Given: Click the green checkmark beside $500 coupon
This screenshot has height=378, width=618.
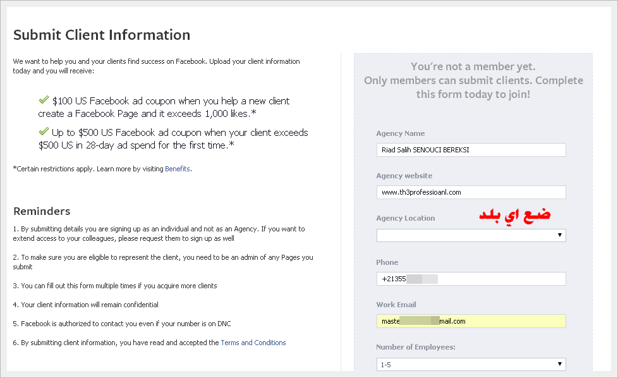Looking at the screenshot, I should click(44, 131).
